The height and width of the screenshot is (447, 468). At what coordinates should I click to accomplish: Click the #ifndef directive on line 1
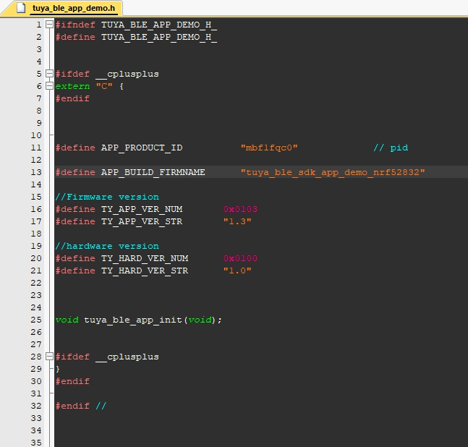click(x=75, y=25)
